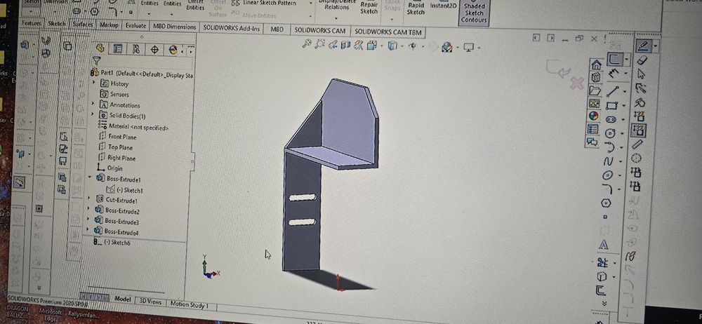Viewport: 702px width, 324px height.
Task: Switch to the 3D Views bottom tab
Action: coord(150,302)
